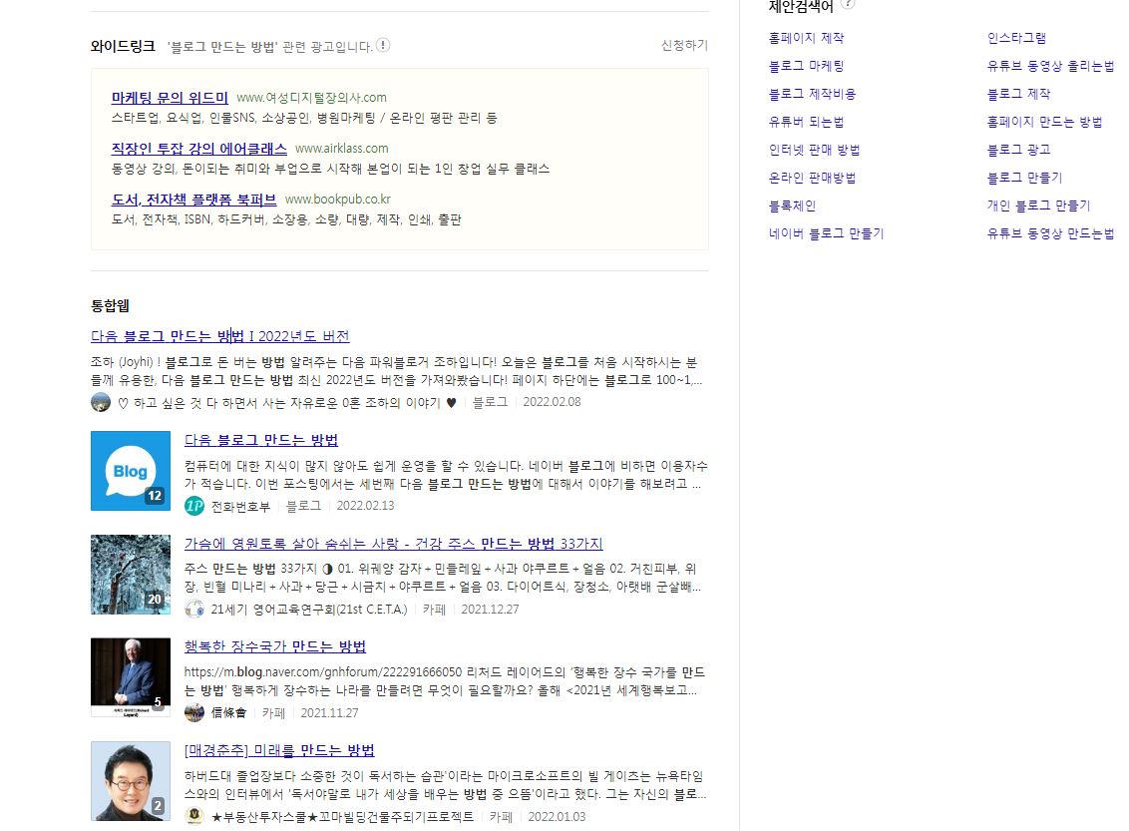
Task: Click the 21세기 영어교육연구회 cafe profile icon
Action: coord(194,610)
